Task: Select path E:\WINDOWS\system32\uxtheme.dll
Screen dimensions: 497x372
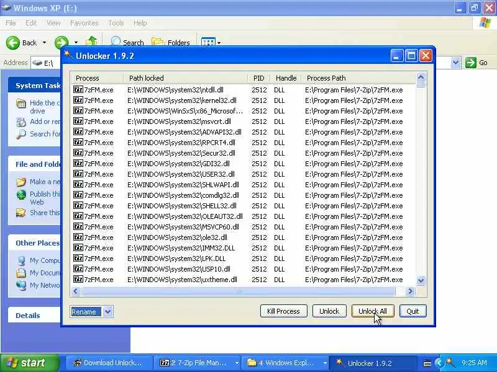Action: 182,280
